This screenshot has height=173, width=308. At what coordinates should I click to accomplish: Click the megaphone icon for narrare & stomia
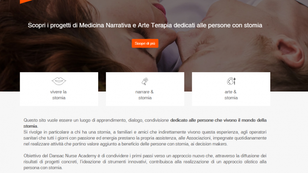coord(145,81)
